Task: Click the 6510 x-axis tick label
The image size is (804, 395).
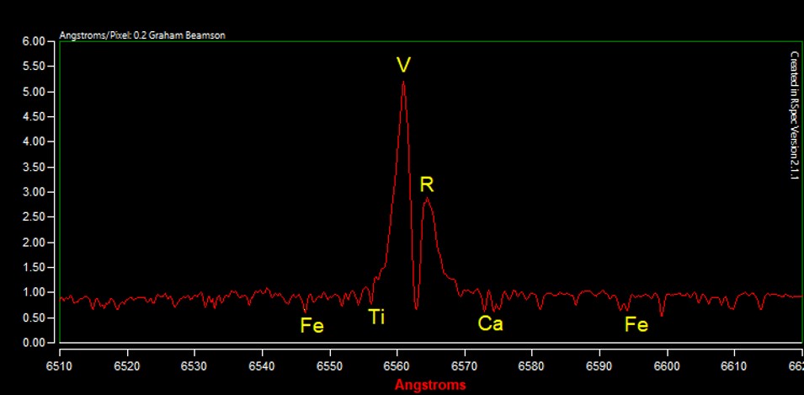Action: 60,367
